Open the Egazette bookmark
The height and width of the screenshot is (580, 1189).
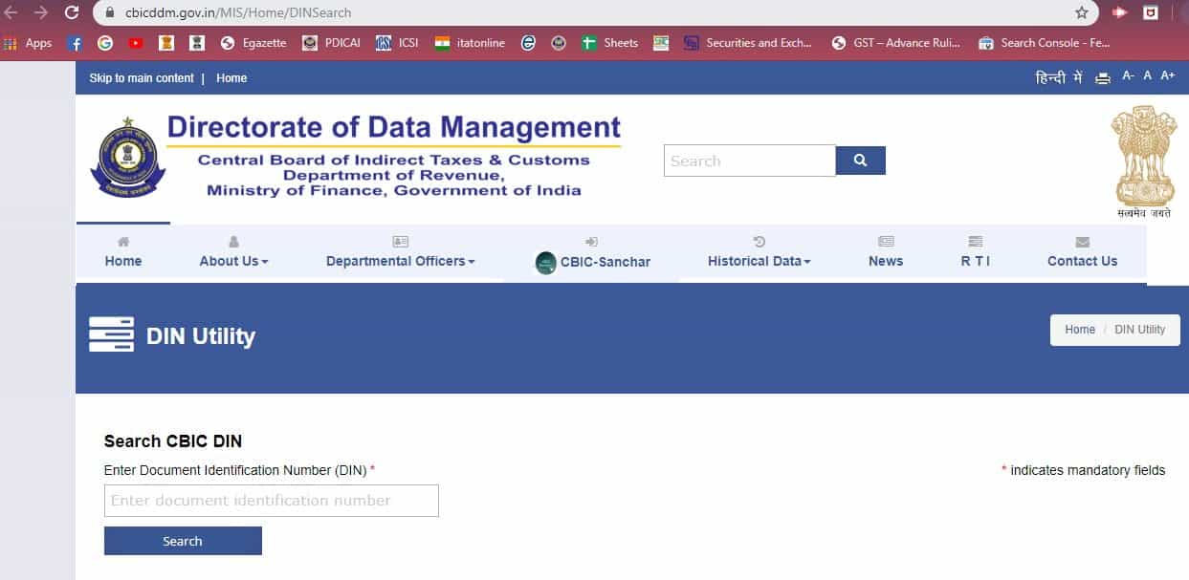coord(253,43)
